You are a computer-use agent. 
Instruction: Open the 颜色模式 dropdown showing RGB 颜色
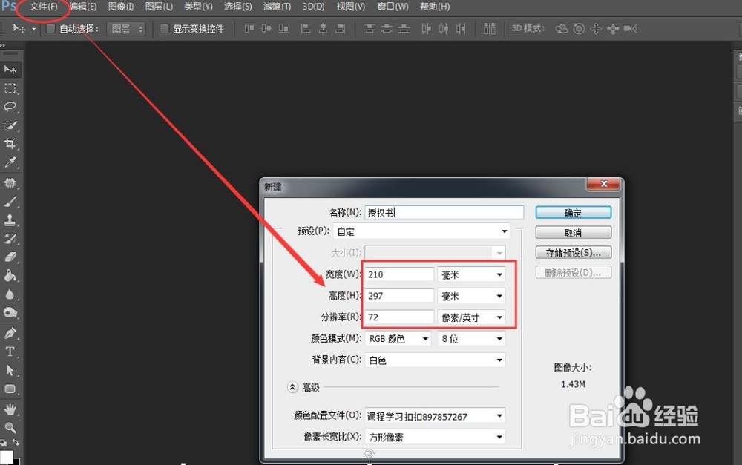[398, 339]
